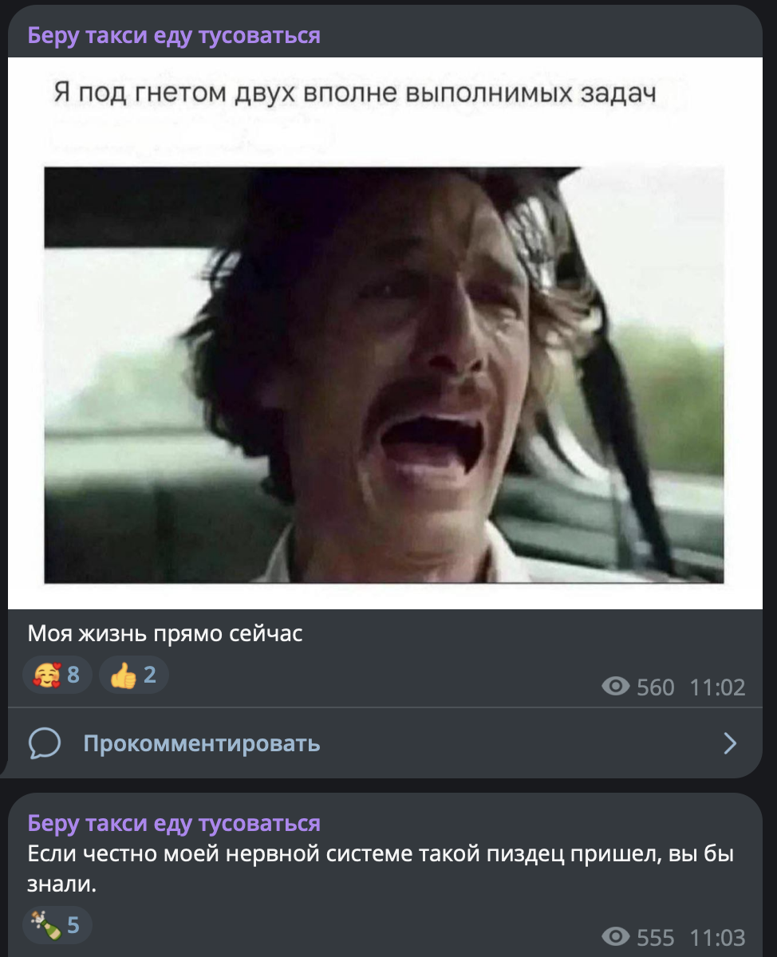Click the champagne bottle emoji in the reaction pill
This screenshot has height=957, width=777.
coord(45,925)
